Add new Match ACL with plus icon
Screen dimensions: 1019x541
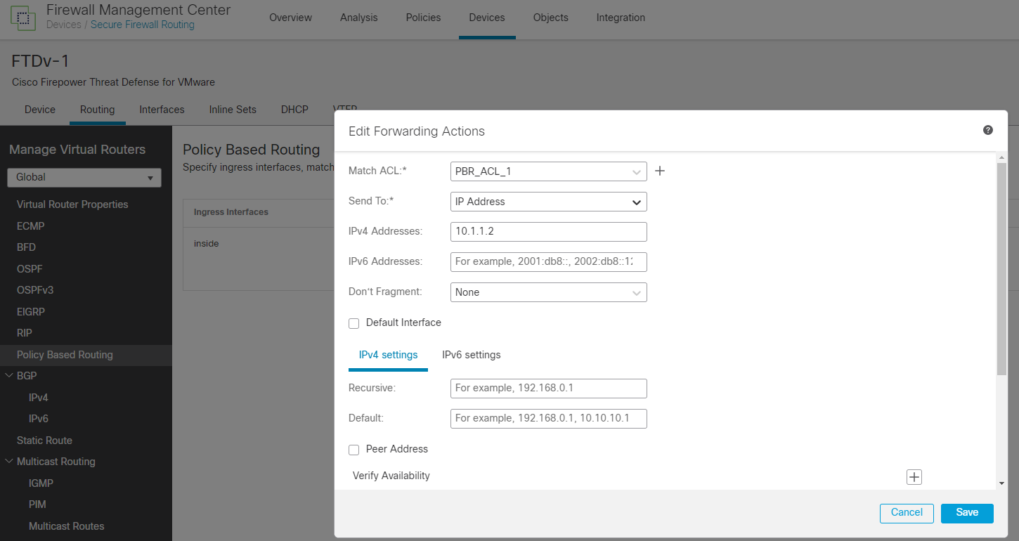point(660,171)
